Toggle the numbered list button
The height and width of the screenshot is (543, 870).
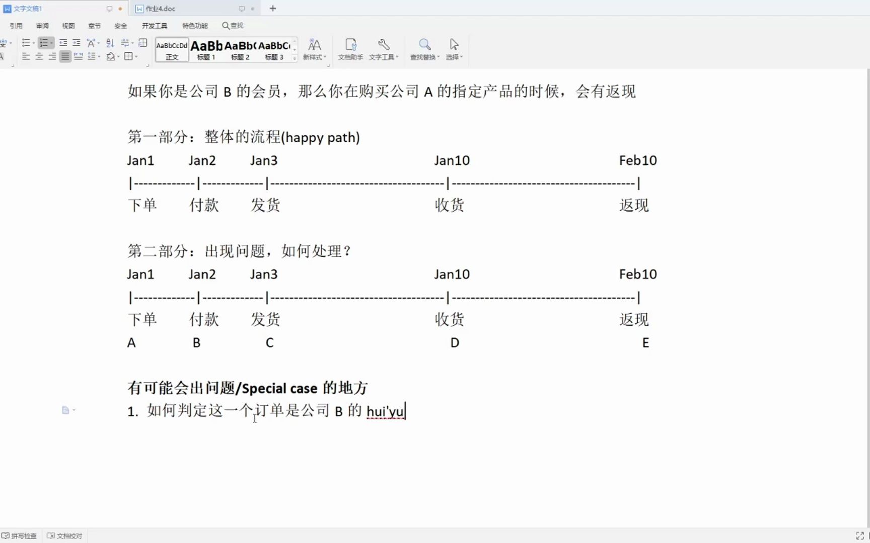click(44, 43)
